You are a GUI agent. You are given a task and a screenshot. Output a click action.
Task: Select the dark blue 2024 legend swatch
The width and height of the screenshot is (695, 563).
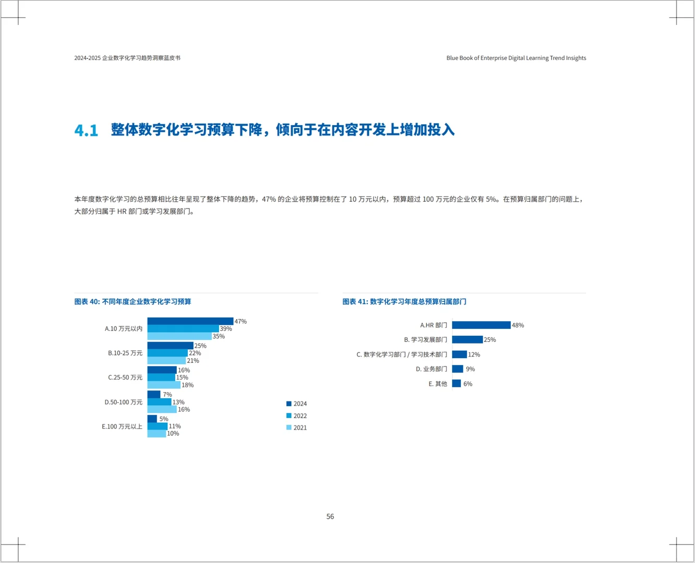pyautogui.click(x=288, y=403)
